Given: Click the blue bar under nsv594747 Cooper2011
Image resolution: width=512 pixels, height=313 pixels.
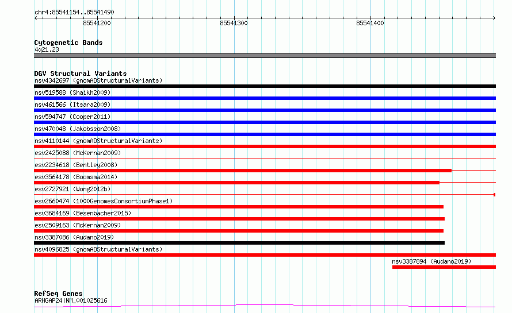Looking at the screenshot, I should (265, 122).
